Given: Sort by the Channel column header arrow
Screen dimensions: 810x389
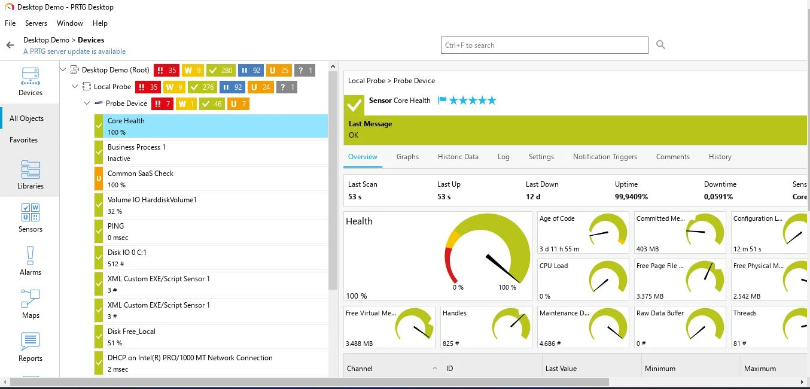Looking at the screenshot, I should (434, 369).
